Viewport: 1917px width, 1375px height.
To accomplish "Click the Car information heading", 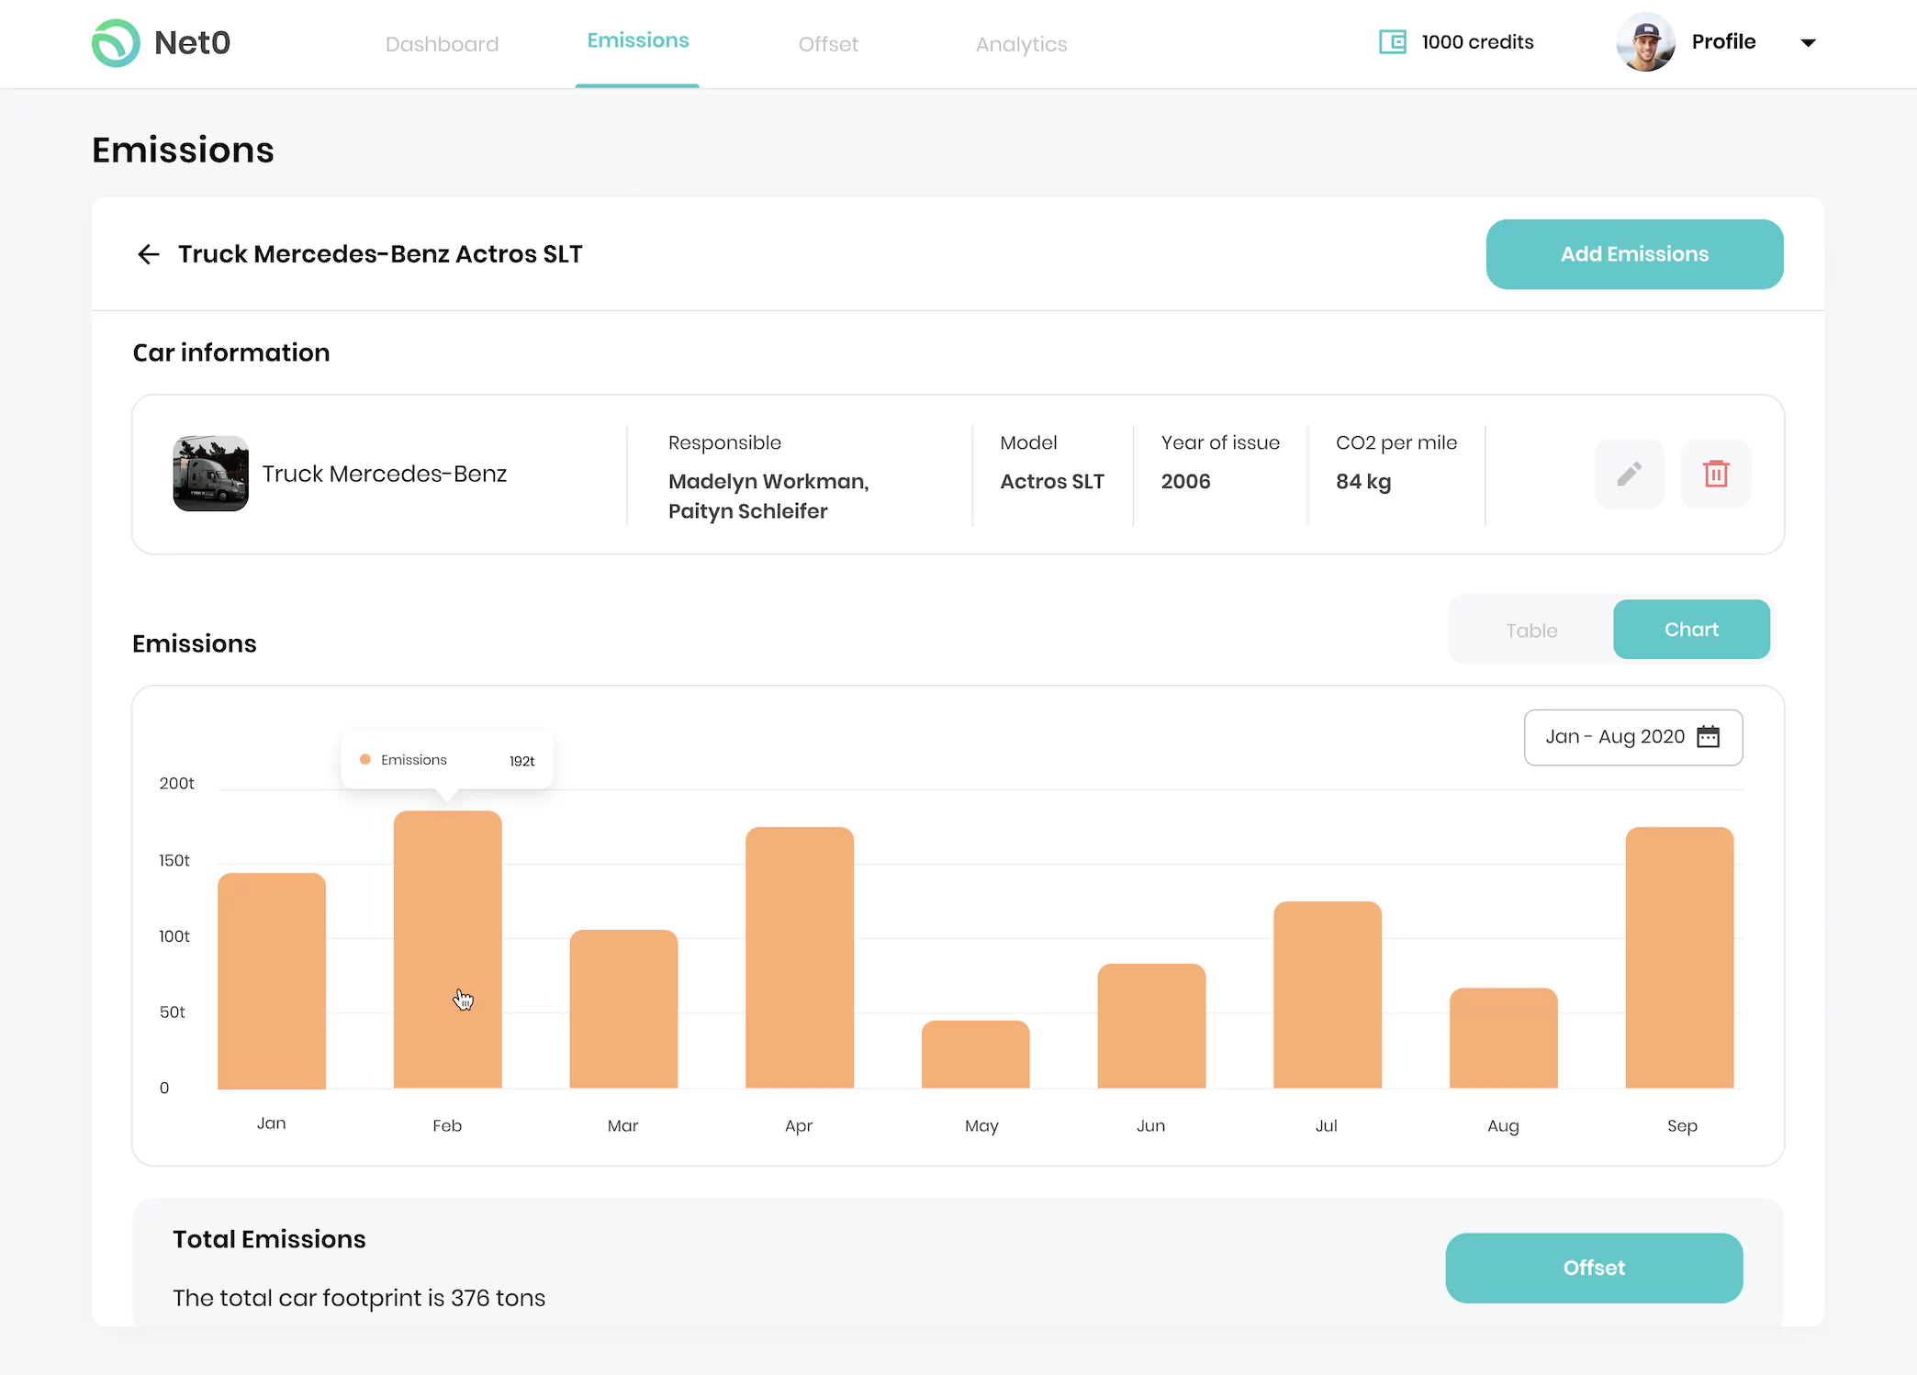I will (231, 352).
